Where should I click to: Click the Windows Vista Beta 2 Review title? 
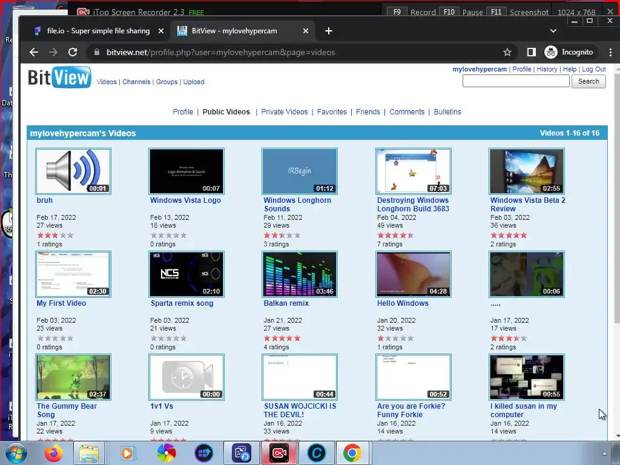pyautogui.click(x=528, y=205)
